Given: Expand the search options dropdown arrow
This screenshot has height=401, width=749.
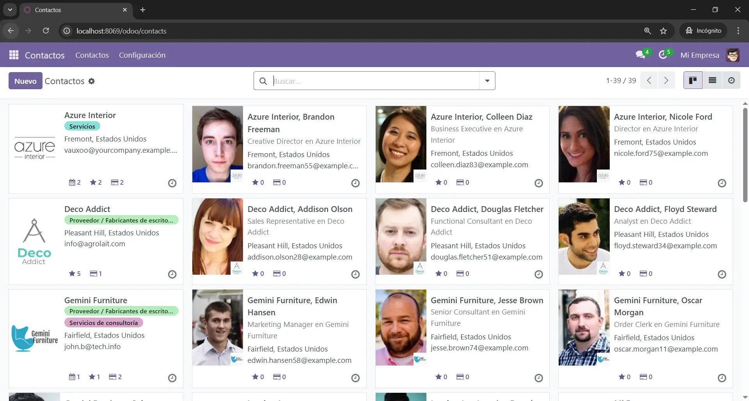Looking at the screenshot, I should point(487,81).
